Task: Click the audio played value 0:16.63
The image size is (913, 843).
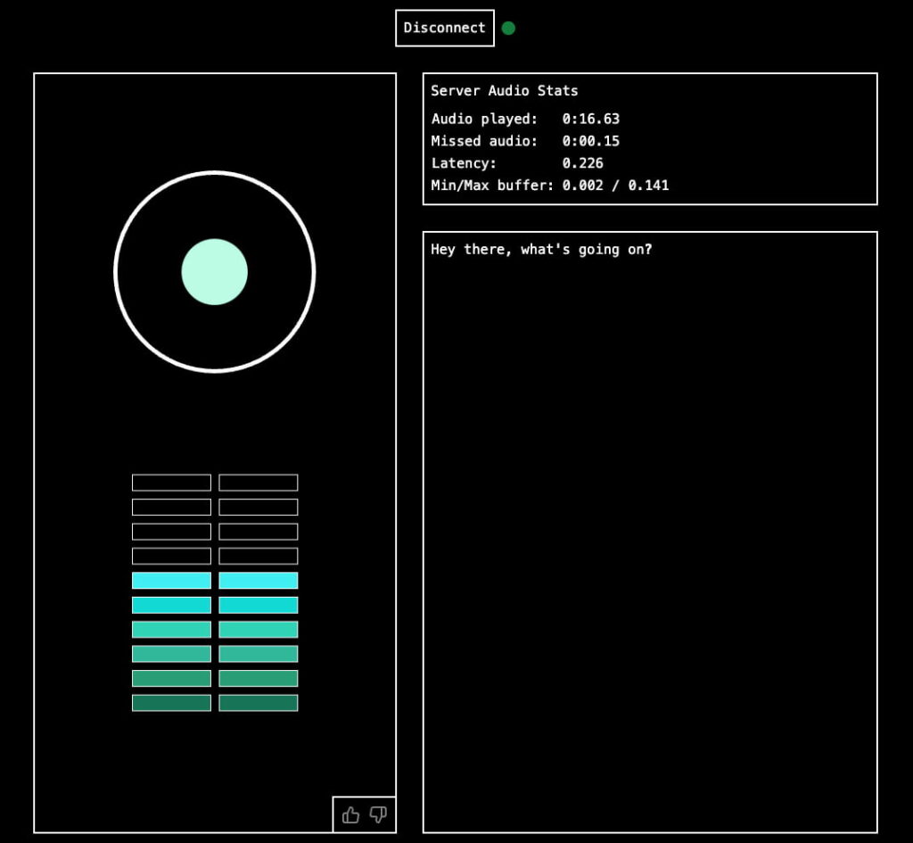Action: [x=591, y=119]
